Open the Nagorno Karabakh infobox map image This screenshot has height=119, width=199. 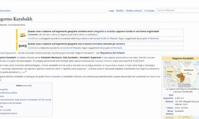click(181, 74)
